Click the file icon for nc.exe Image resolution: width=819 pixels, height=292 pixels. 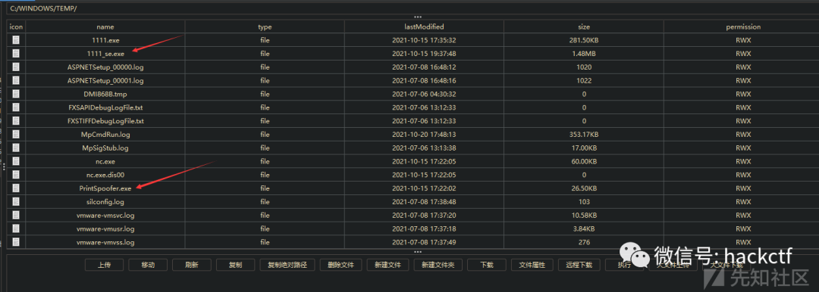click(16, 162)
